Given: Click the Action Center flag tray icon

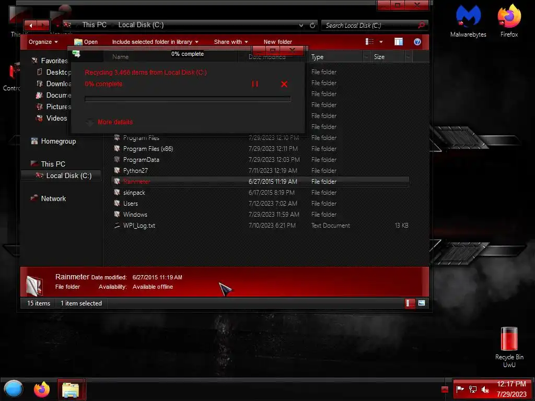Looking at the screenshot, I should (460, 389).
